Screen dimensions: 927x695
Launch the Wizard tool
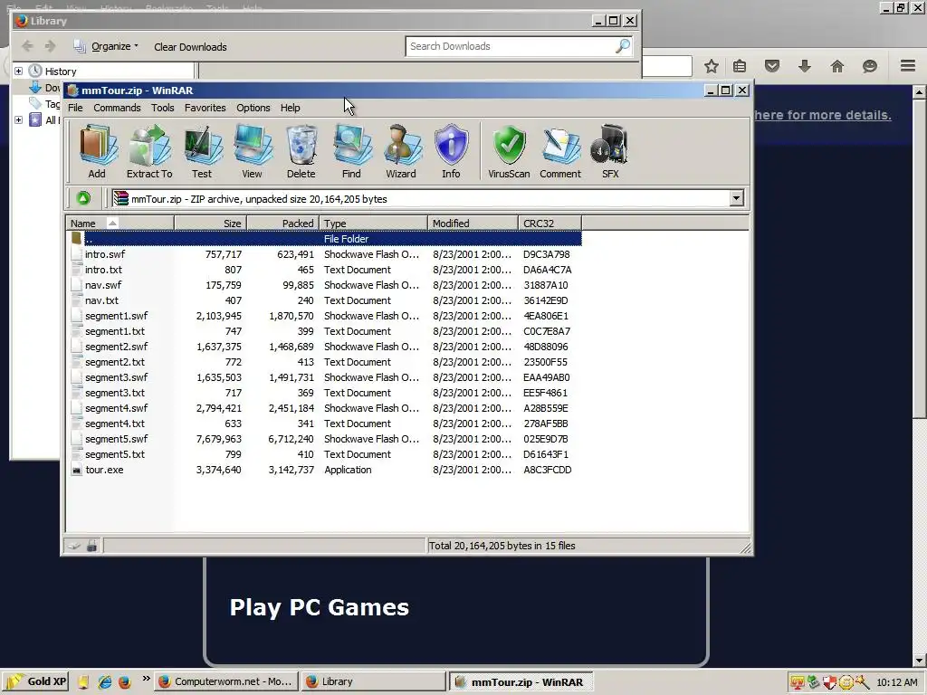pos(401,151)
